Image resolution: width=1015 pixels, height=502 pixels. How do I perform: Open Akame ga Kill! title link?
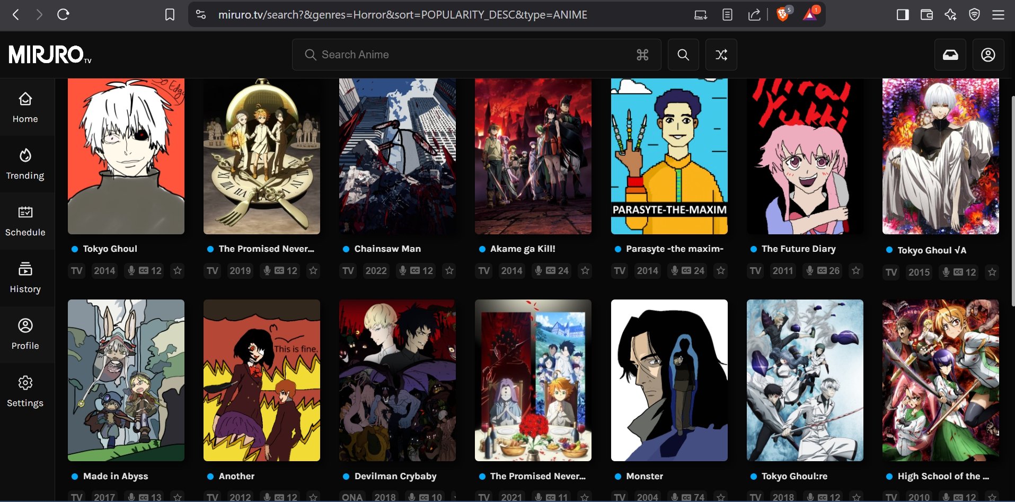point(523,249)
